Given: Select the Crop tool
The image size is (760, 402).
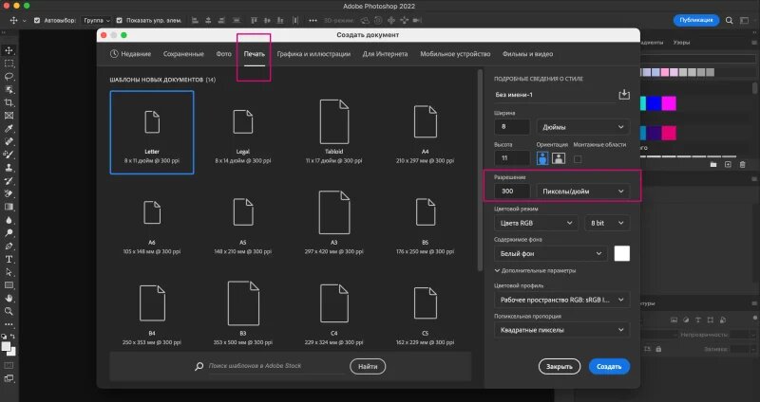Looking at the screenshot, I should point(9,102).
